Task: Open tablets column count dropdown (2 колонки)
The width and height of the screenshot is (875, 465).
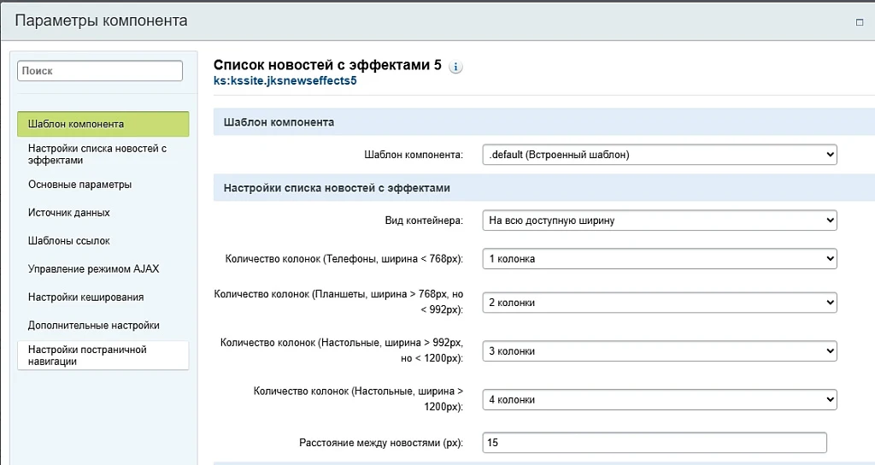Action: (659, 303)
